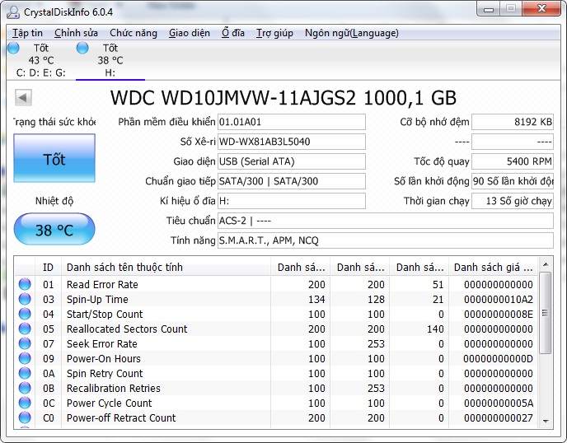Click the status circle for Power Cycle Count
This screenshot has width=567, height=443.
(x=25, y=403)
